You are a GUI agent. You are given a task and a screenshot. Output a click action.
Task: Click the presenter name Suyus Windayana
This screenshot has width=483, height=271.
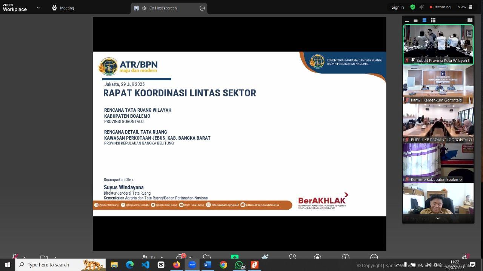point(124,187)
